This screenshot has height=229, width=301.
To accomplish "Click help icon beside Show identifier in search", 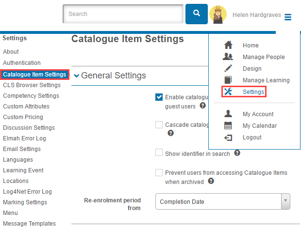I will pos(237,153).
